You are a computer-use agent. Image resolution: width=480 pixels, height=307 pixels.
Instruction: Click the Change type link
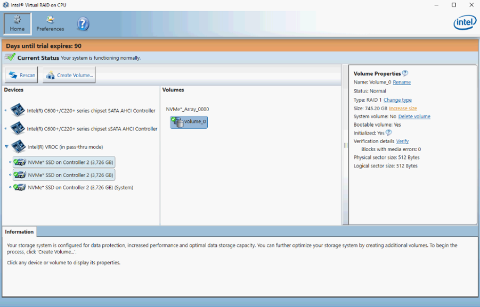tap(397, 100)
